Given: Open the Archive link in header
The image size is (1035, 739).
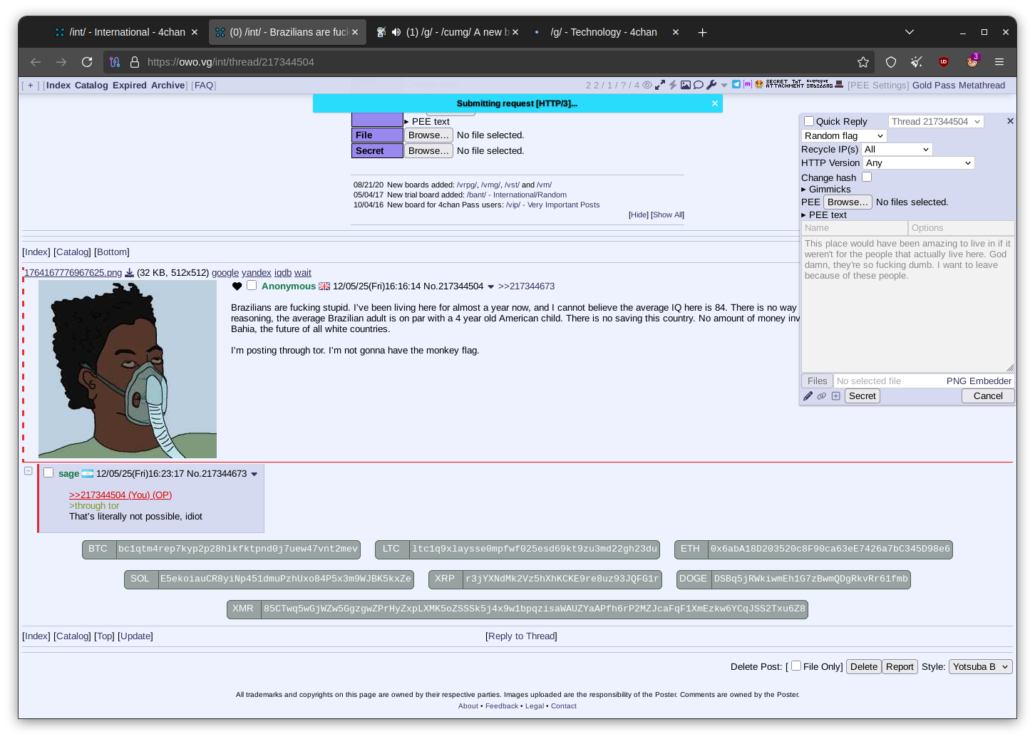Looking at the screenshot, I should click(168, 86).
